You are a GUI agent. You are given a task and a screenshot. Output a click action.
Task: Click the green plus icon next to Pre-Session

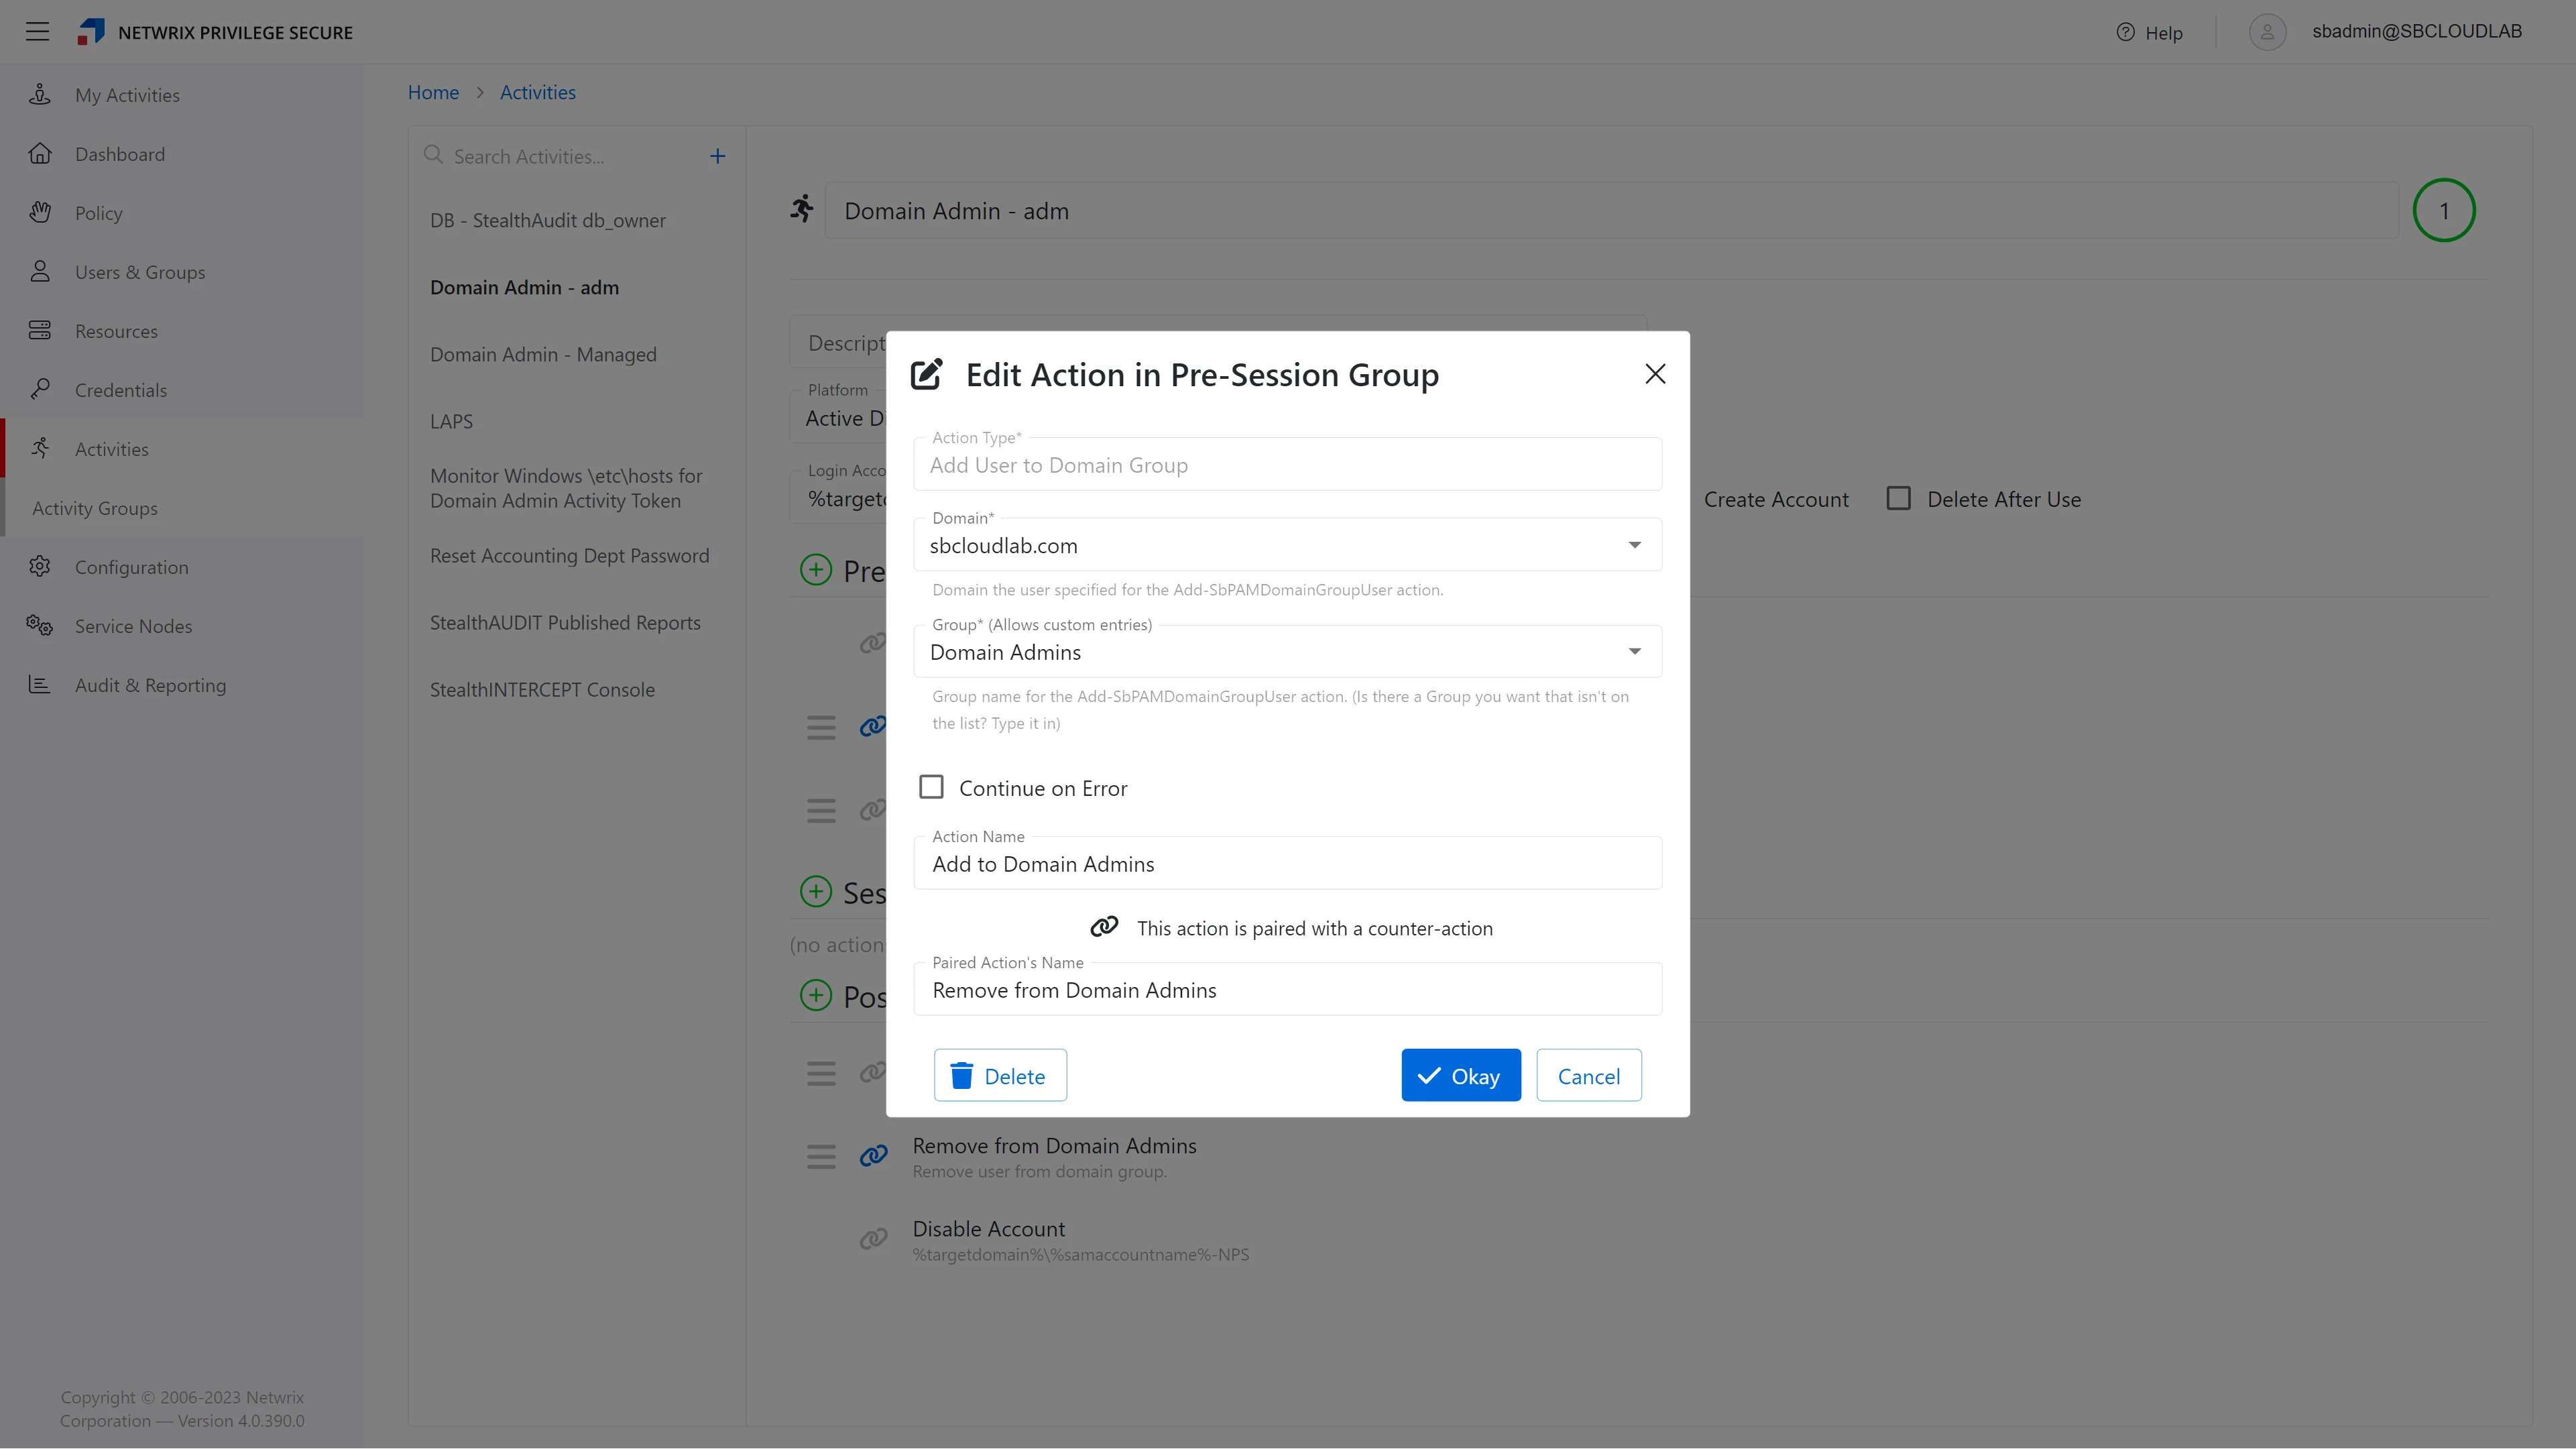point(816,570)
